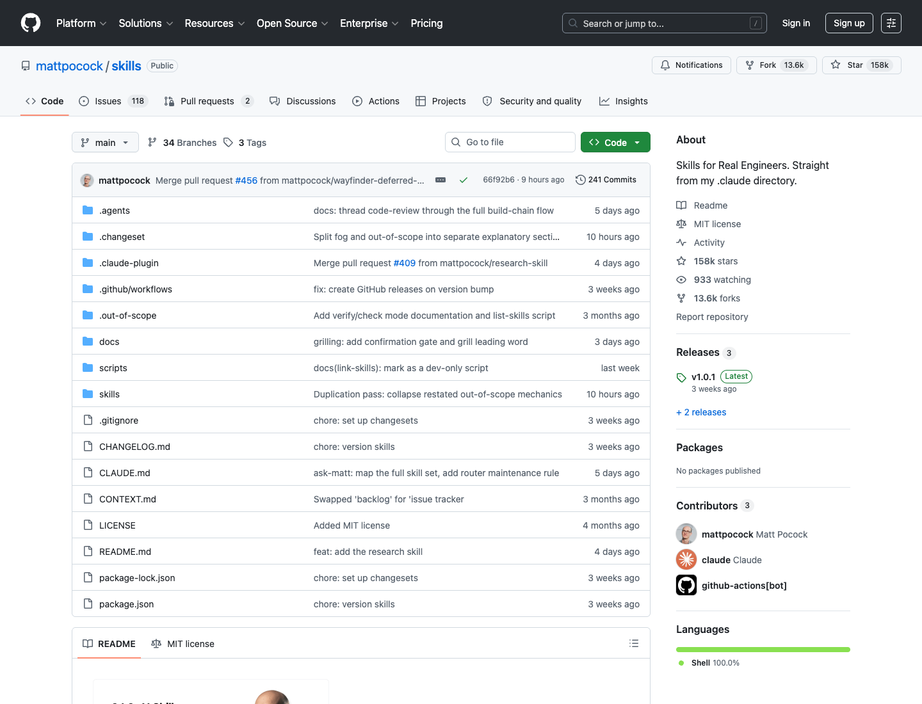Click the Notifications button
Screen dimensions: 922x704
coord(691,65)
